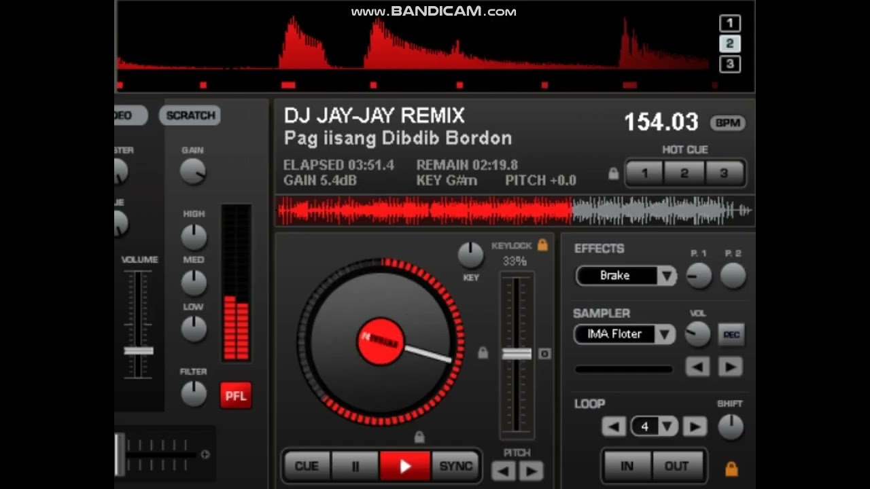
Task: Trigger hot cue 3
Action: tap(724, 173)
